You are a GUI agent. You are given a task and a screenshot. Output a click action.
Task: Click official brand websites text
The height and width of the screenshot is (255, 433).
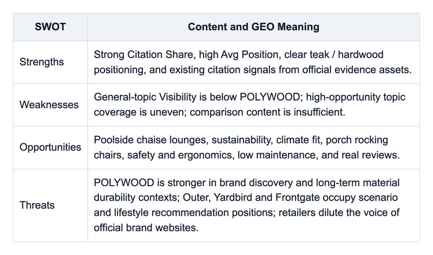(x=146, y=227)
